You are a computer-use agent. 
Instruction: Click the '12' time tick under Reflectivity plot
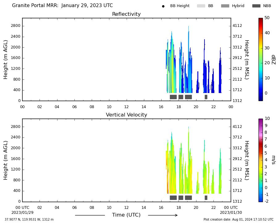(126, 107)
